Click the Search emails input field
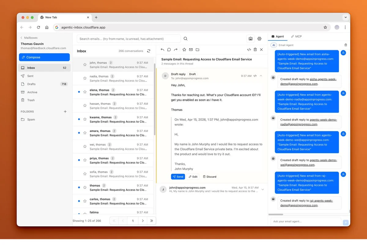Screen dimensions: 367x245 pyautogui.click(x=128, y=39)
